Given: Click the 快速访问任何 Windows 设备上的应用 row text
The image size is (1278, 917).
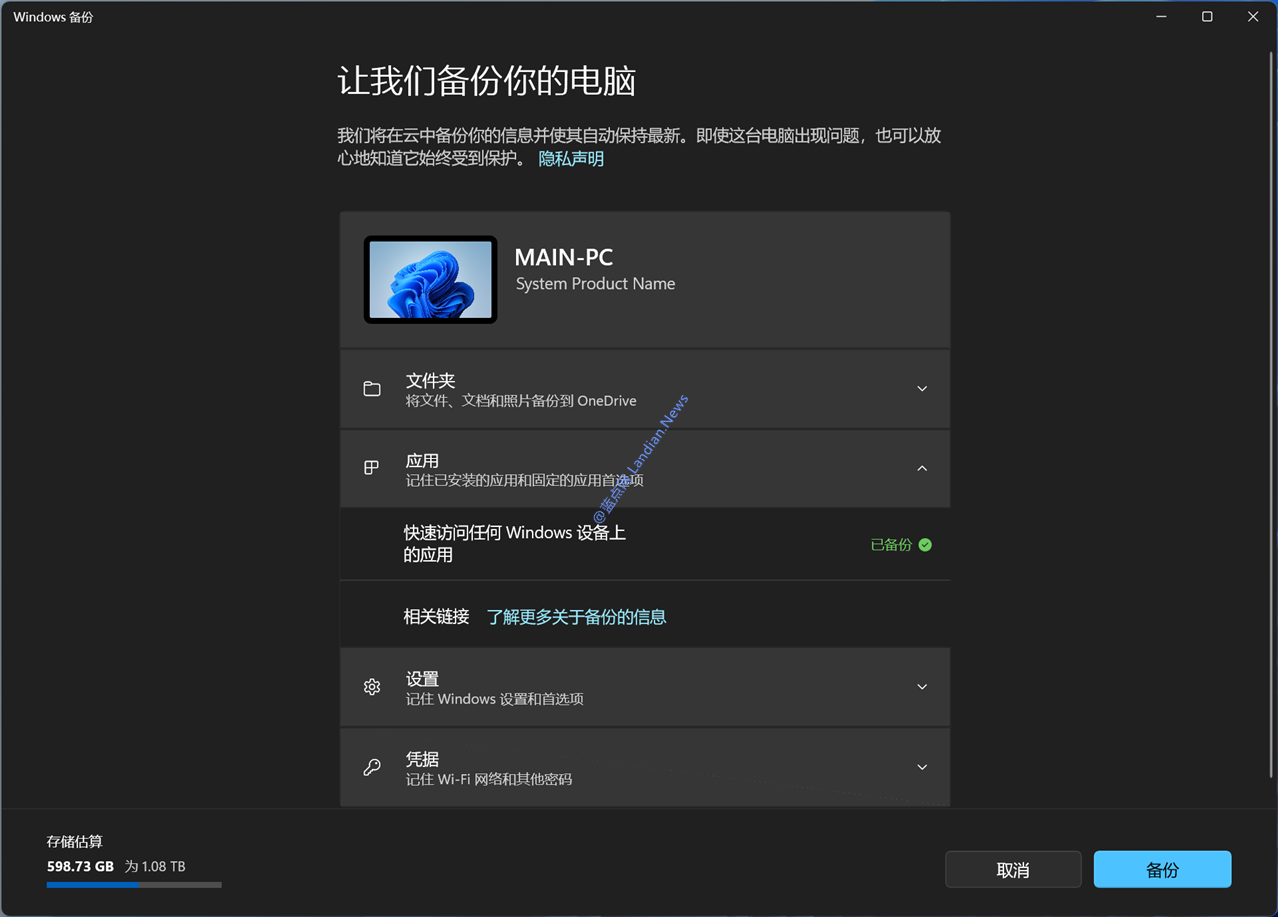Looking at the screenshot, I should [x=514, y=544].
